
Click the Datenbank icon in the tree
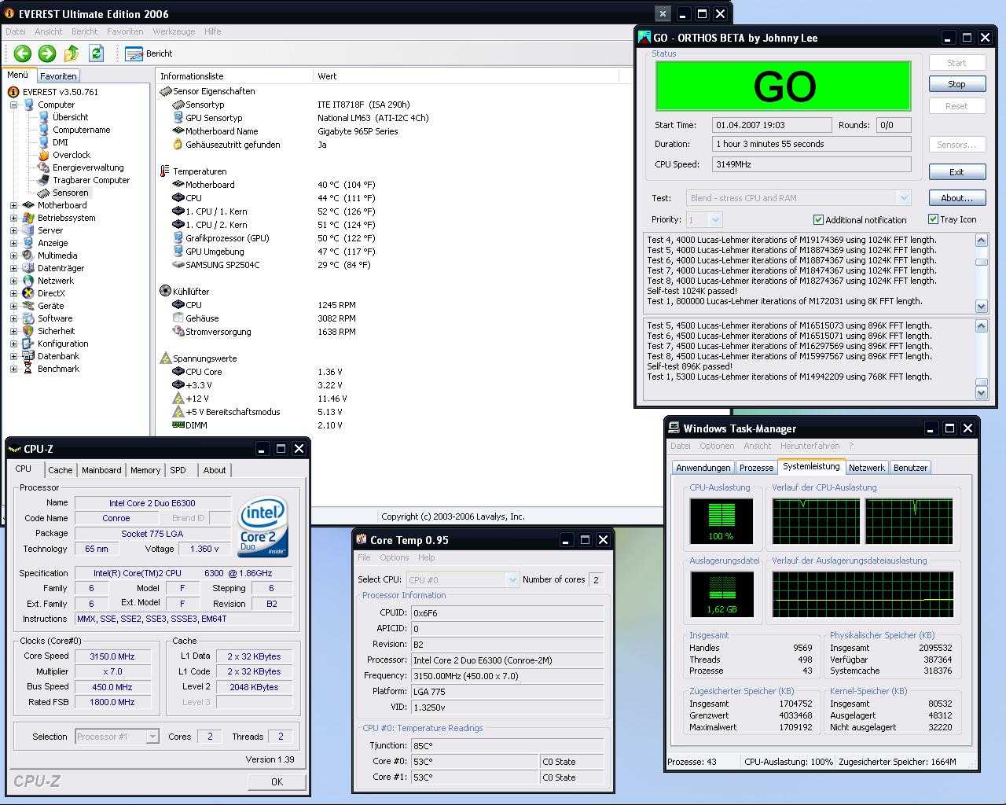[28, 356]
